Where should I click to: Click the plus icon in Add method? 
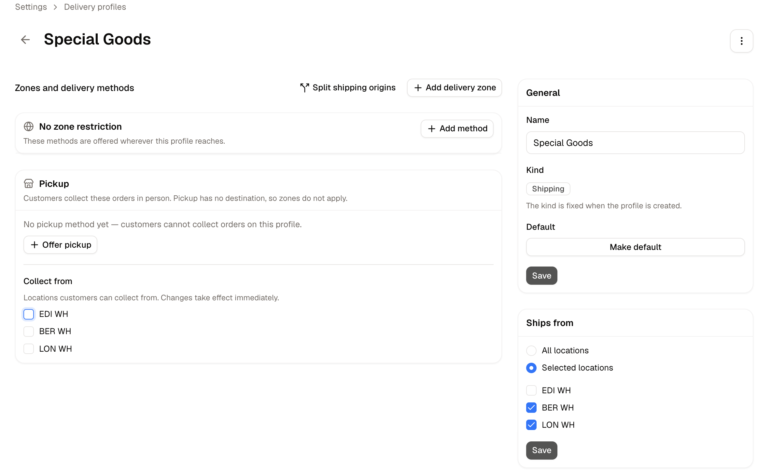[431, 129]
